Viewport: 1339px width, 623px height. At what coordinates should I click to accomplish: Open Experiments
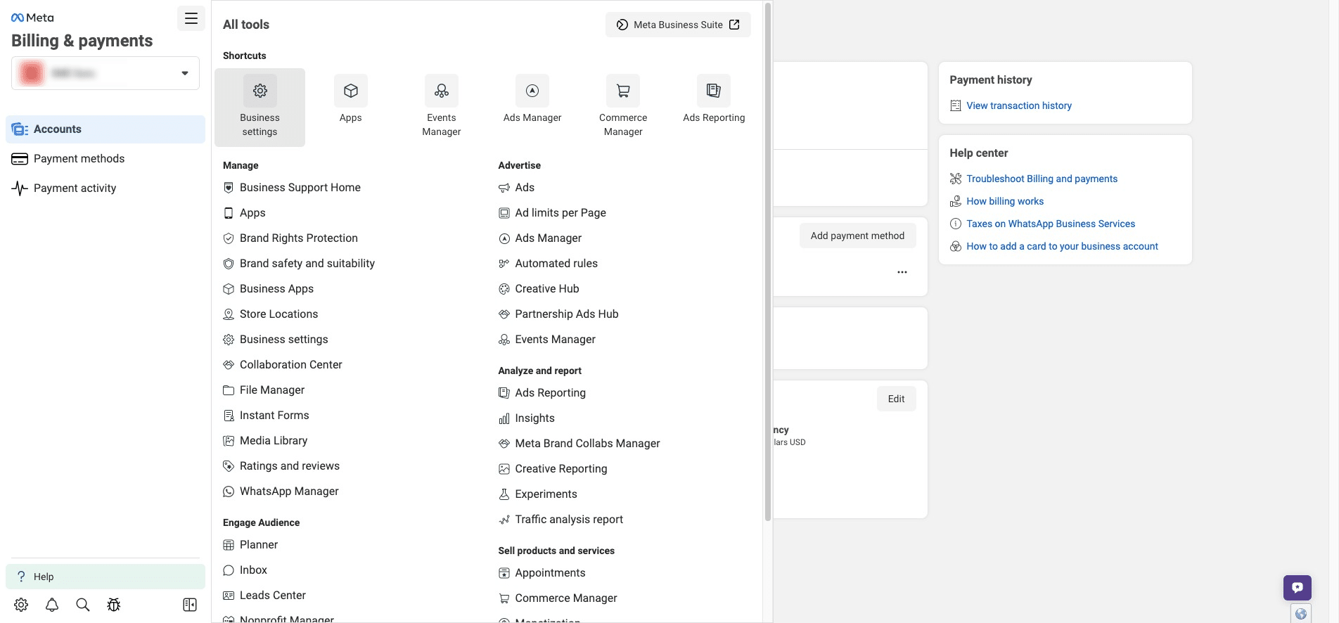click(x=538, y=494)
